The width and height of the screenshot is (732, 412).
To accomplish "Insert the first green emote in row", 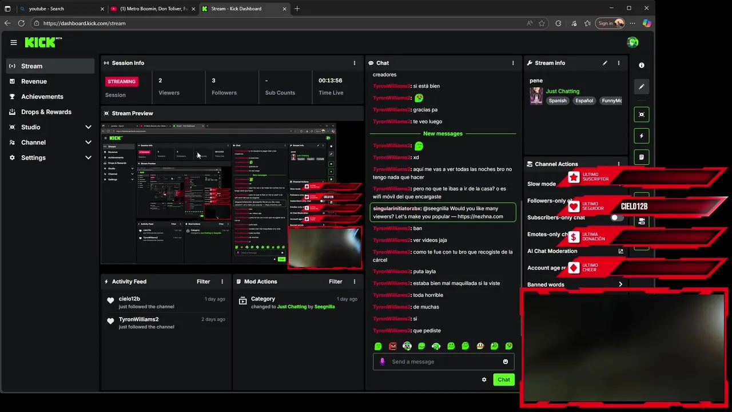I will 378,346.
